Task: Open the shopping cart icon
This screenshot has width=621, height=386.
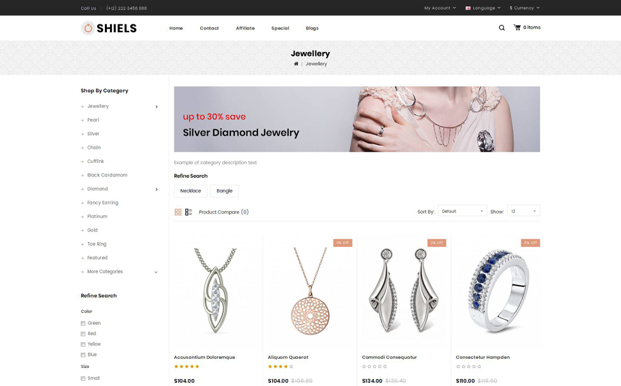Action: [x=517, y=27]
